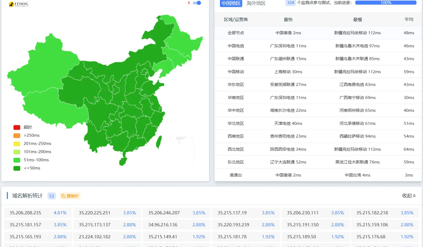Image resolution: width=423 pixels, height=247 pixels.
Task: Toggle the orange >250ms legend swatch
Action: (x=17, y=135)
